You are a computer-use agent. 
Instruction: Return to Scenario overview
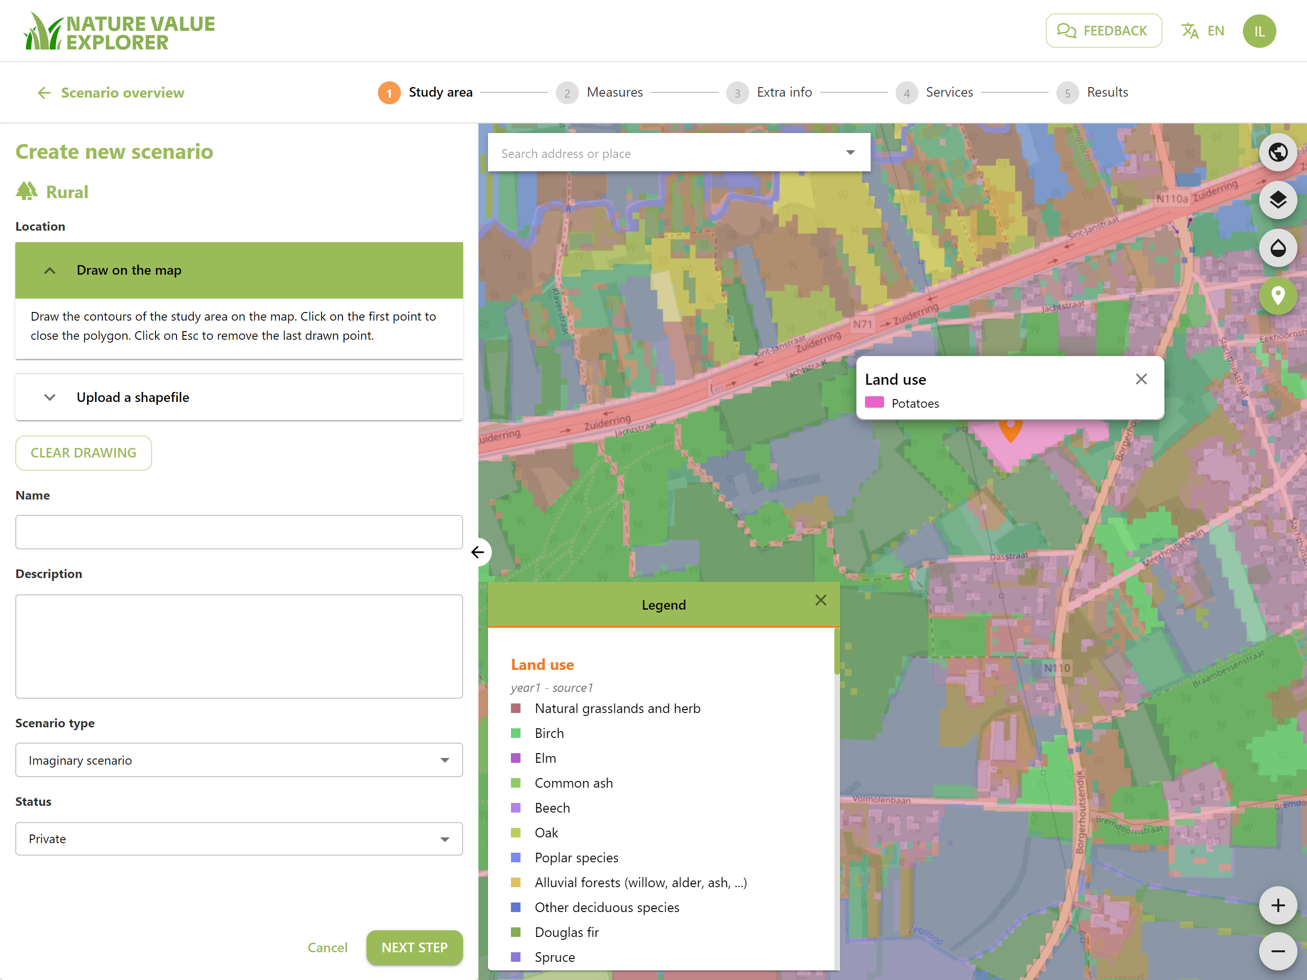122,93
